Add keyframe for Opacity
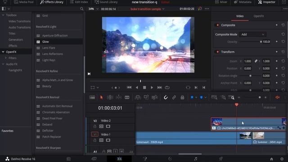The height and width of the screenshot is (162, 288). point(277,42)
